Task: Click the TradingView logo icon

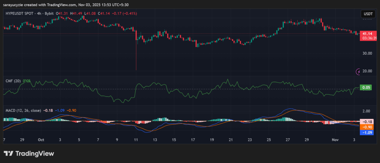Action: click(x=8, y=153)
